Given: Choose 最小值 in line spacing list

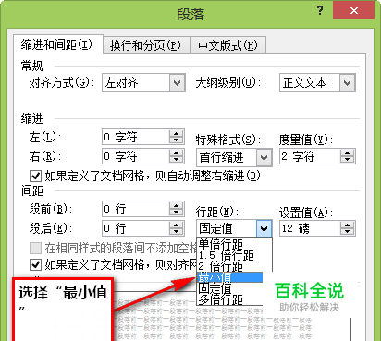Looking at the screenshot, I should point(230,277).
